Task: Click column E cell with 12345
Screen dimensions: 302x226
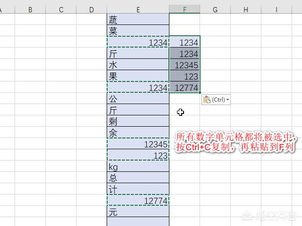Action: tap(138, 144)
